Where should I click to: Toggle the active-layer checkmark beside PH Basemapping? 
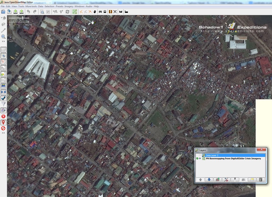197,158
